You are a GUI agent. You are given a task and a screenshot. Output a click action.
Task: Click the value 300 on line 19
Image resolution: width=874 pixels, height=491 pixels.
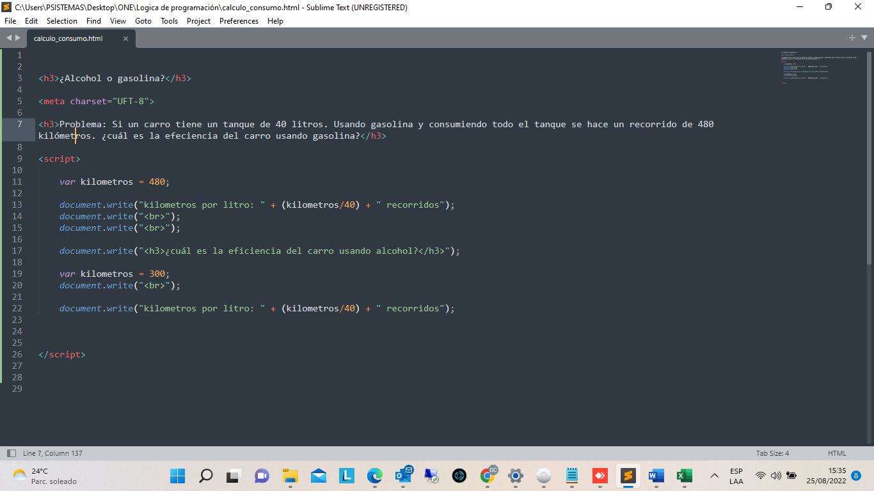coord(157,274)
